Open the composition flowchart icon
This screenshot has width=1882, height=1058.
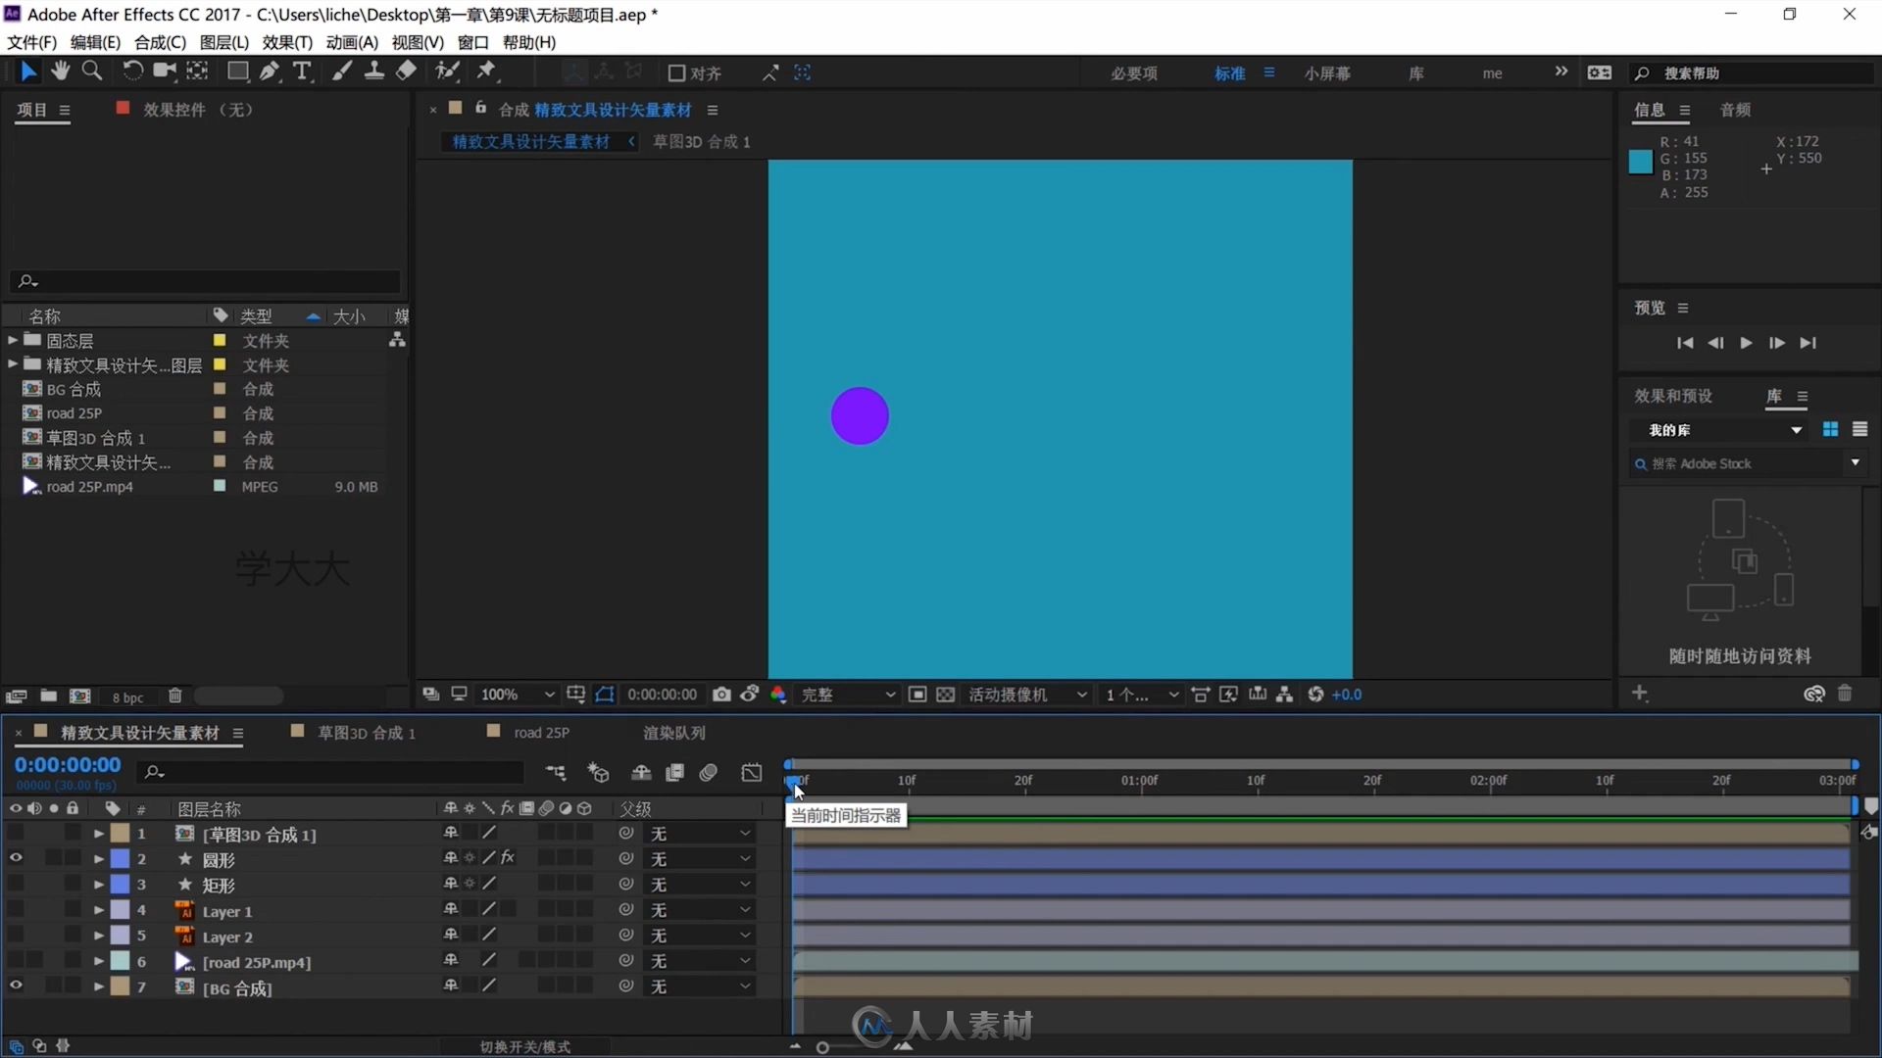1285,695
